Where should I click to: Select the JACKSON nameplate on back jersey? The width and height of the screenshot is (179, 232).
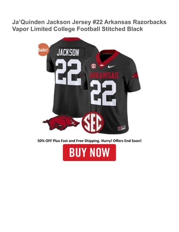click(68, 53)
